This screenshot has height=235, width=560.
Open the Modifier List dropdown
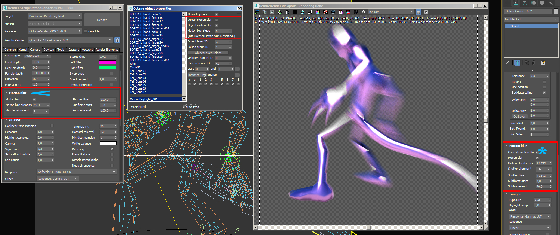[x=531, y=19]
